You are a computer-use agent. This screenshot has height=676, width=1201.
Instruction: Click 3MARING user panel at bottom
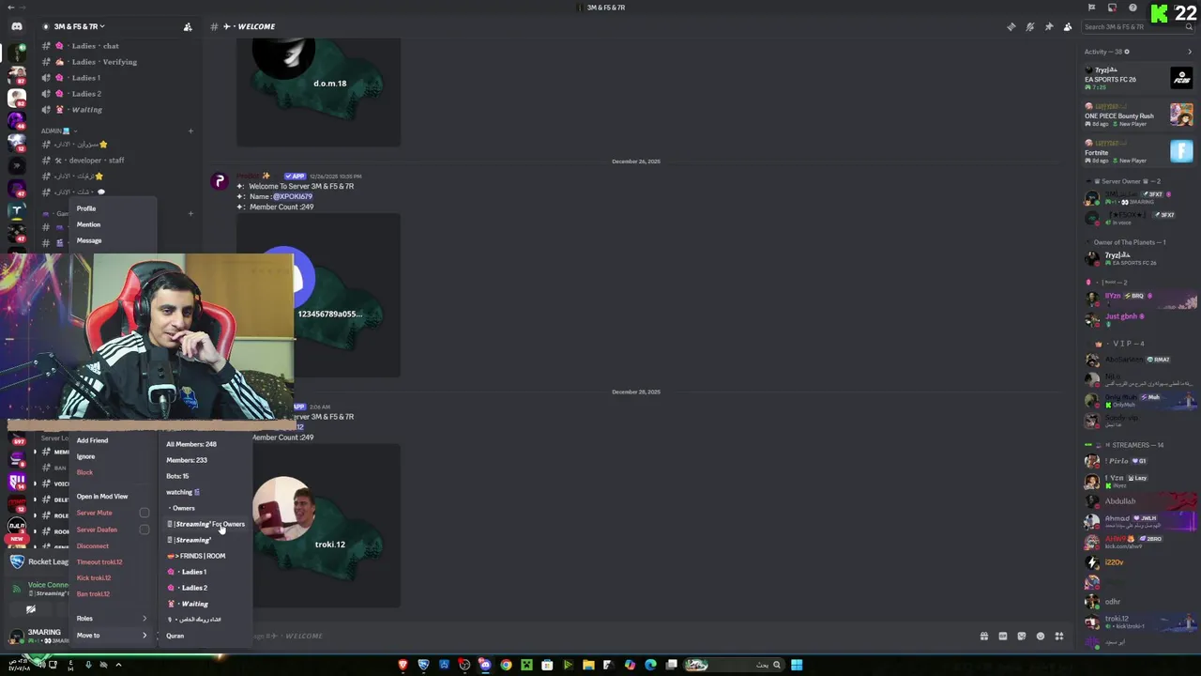(38, 636)
